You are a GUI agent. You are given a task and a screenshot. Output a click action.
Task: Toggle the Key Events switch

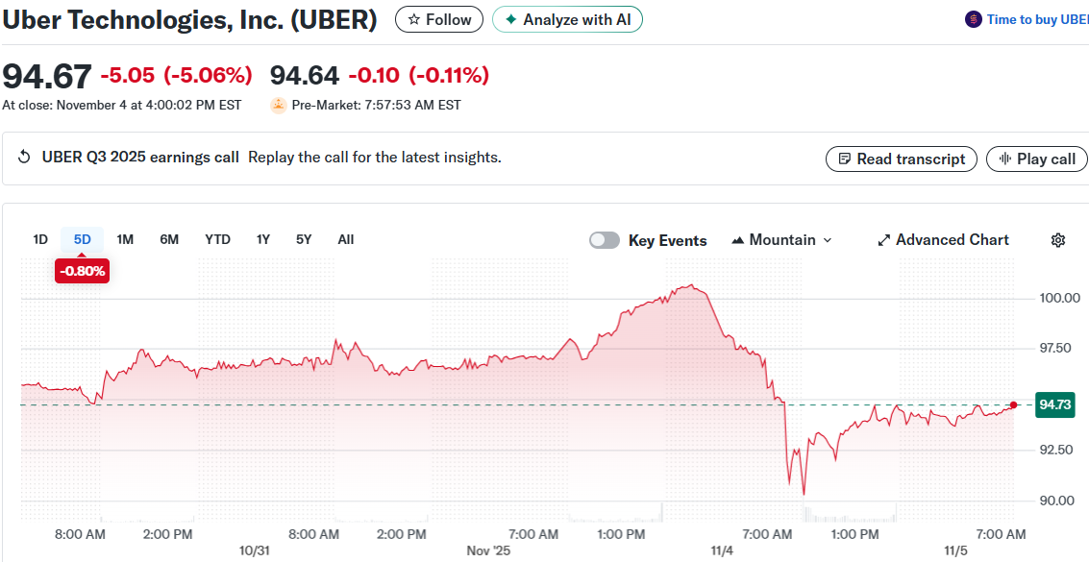pyautogui.click(x=605, y=240)
